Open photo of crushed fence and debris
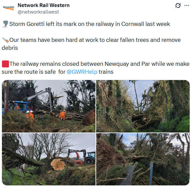The image size is (192, 188). pyautogui.click(x=143, y=159)
